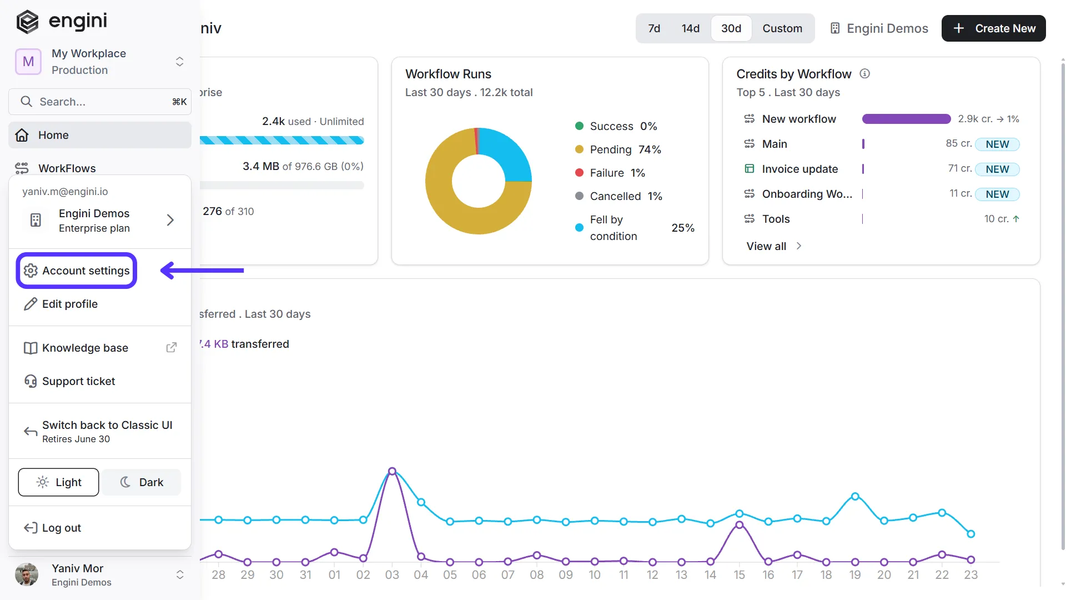This screenshot has width=1066, height=600.
Task: Click the Tools workflow icon
Action: tap(750, 218)
